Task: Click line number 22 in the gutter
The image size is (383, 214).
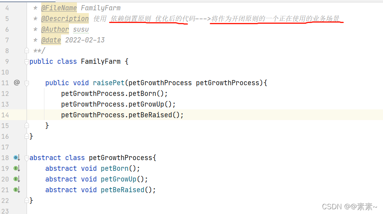Action: (x=5, y=201)
